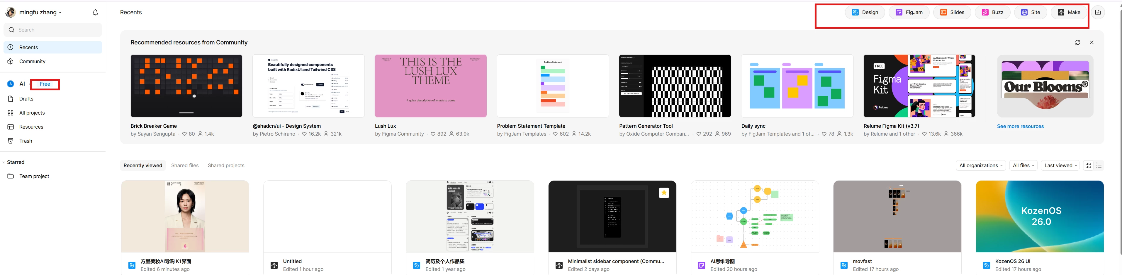The width and height of the screenshot is (1122, 275).
Task: Switch to the Shared projects tab
Action: point(226,165)
